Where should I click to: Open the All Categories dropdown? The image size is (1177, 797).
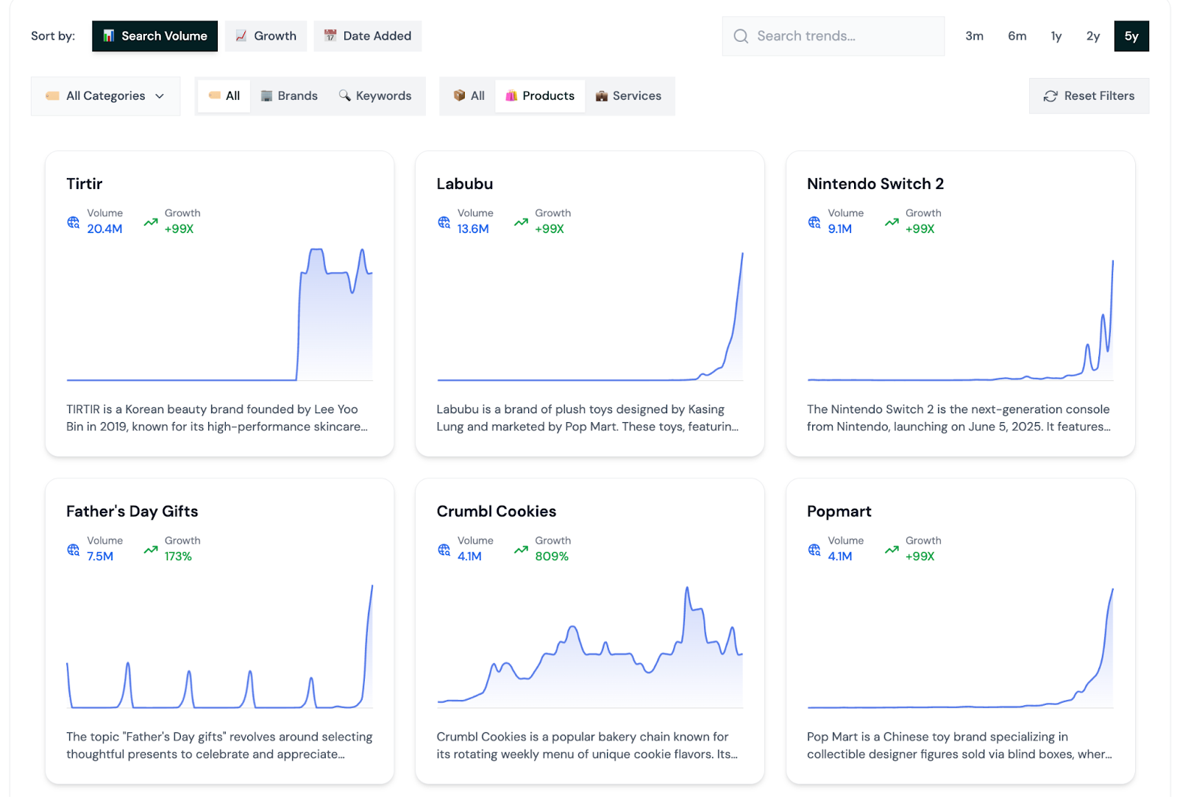(x=105, y=96)
